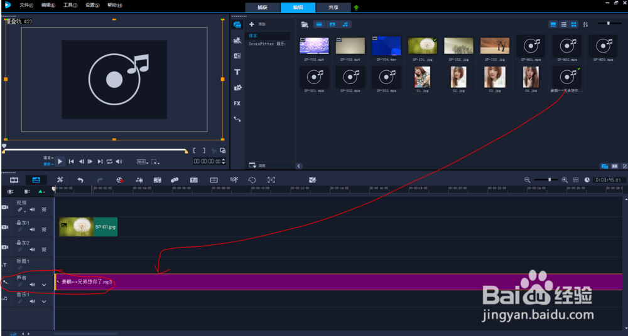This screenshot has height=336, width=628.
Task: Mute the 声音 track speaker
Action: (x=33, y=285)
